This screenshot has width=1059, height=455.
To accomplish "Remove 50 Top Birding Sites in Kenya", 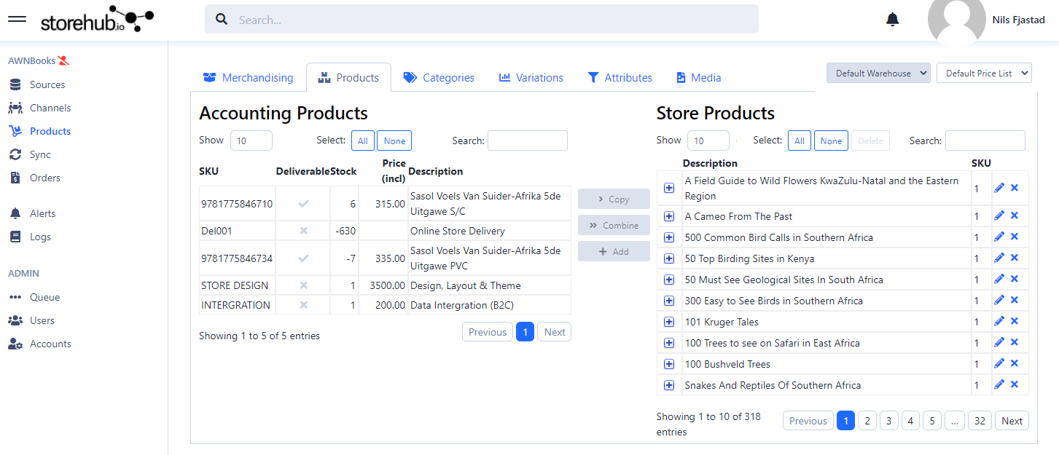I will tap(1015, 258).
